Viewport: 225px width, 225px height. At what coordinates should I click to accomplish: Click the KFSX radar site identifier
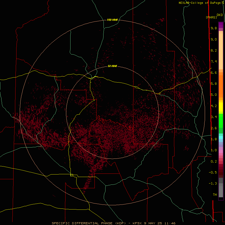[138, 223]
